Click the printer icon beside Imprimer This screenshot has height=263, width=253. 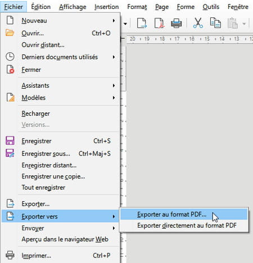[x=10, y=255]
